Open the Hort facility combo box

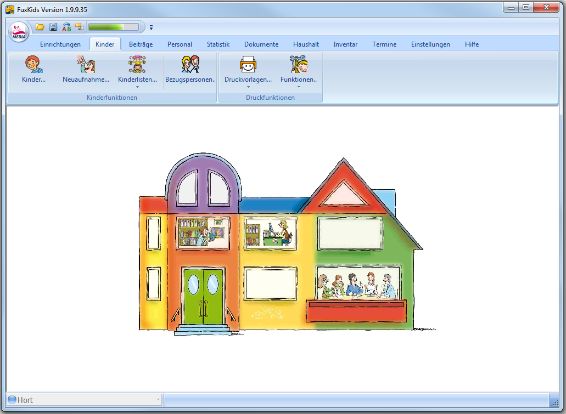pos(84,400)
